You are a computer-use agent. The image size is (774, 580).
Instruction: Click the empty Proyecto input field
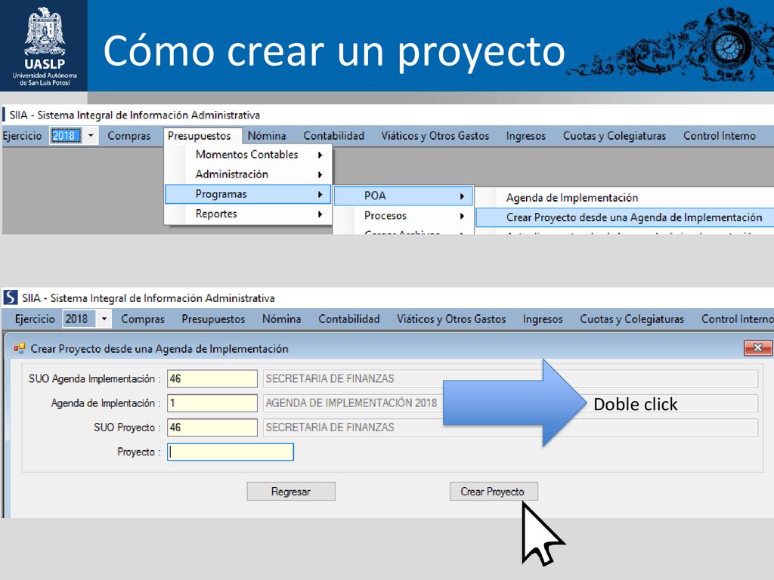point(231,452)
